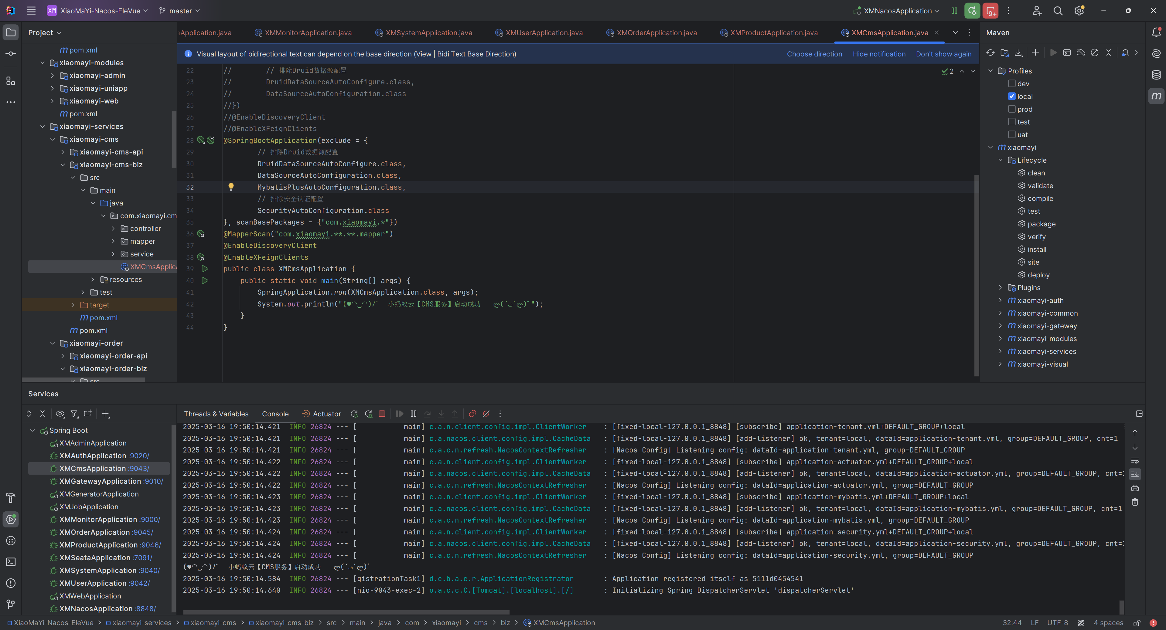Open Build hammer tool window
1166x630 pixels.
[x=11, y=498]
